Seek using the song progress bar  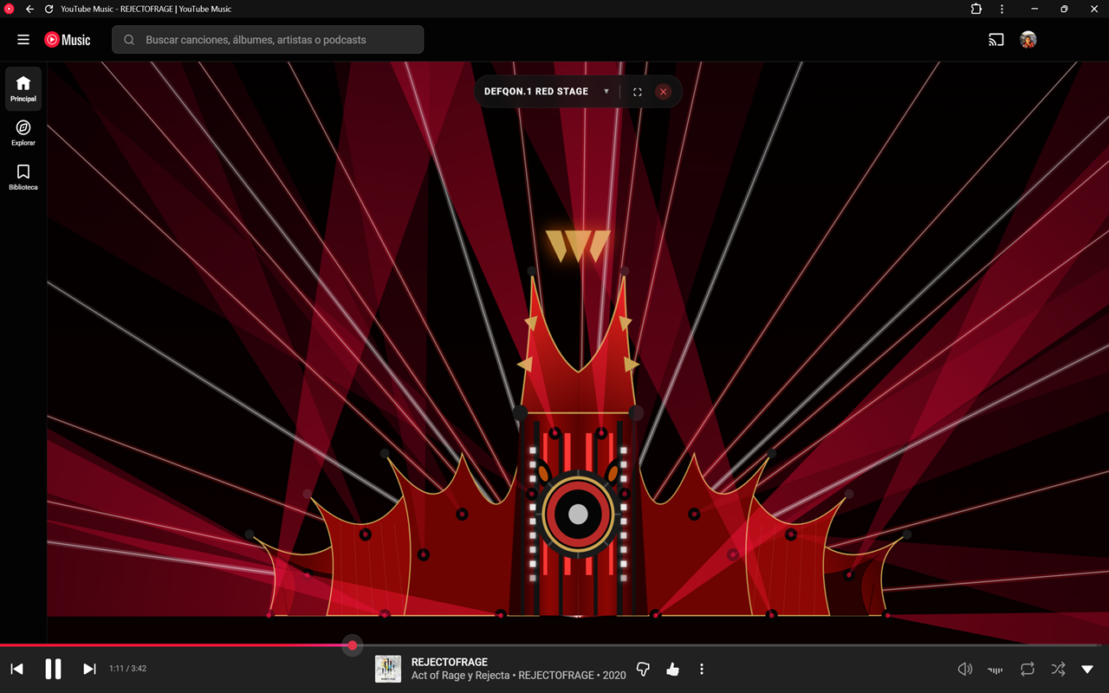click(554, 645)
